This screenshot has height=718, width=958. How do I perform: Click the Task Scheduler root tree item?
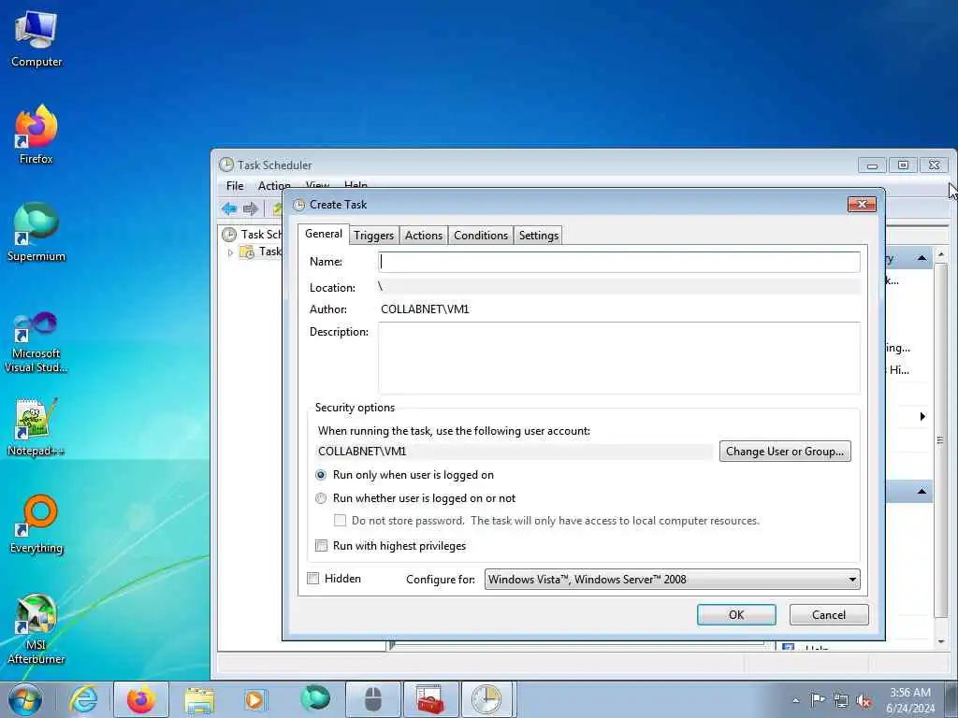[x=252, y=235]
